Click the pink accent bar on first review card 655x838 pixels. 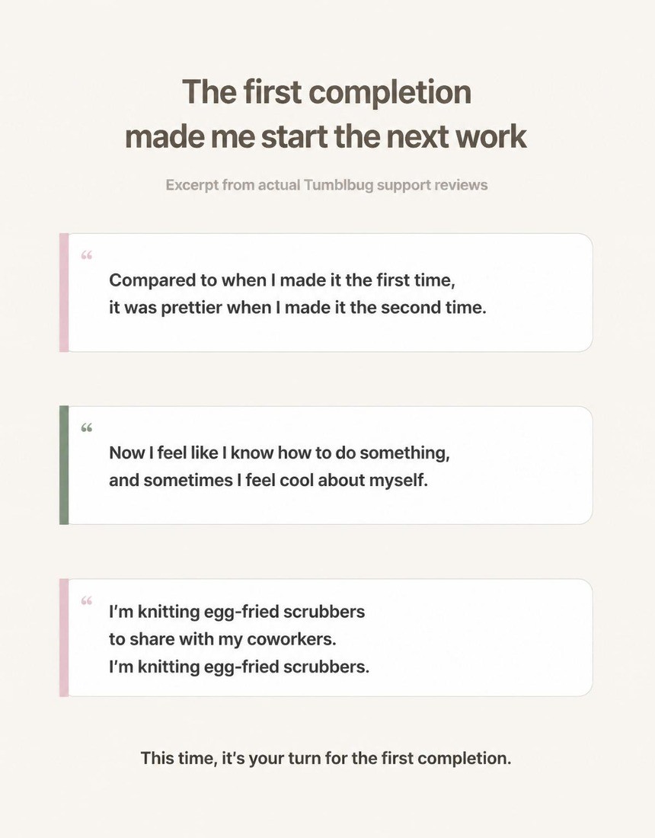click(x=64, y=293)
